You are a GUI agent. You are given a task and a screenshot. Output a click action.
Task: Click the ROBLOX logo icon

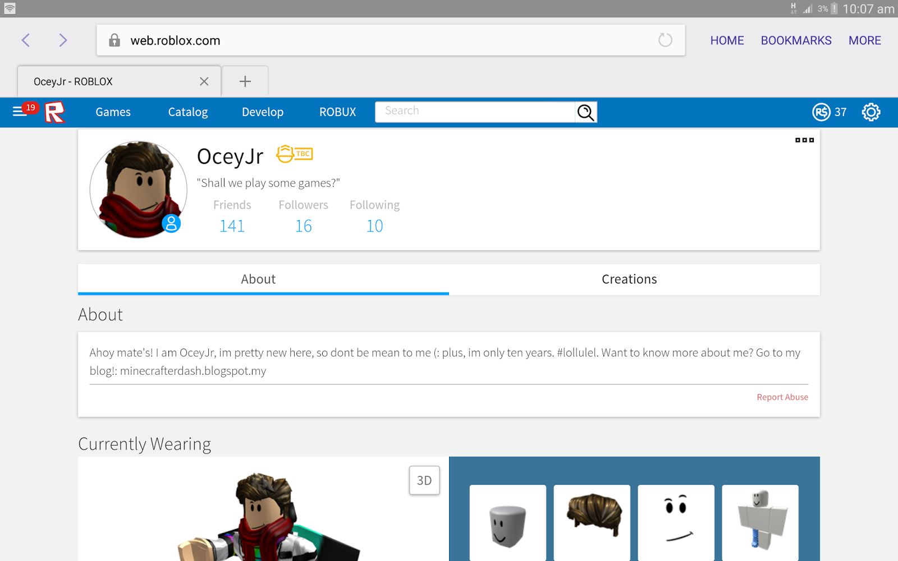[54, 112]
